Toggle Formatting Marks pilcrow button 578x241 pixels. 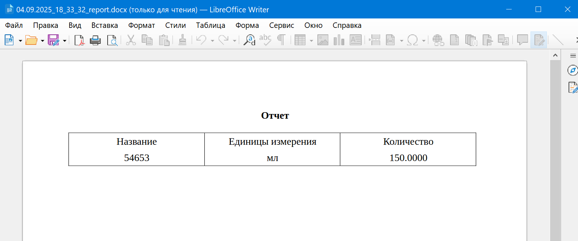click(x=281, y=40)
